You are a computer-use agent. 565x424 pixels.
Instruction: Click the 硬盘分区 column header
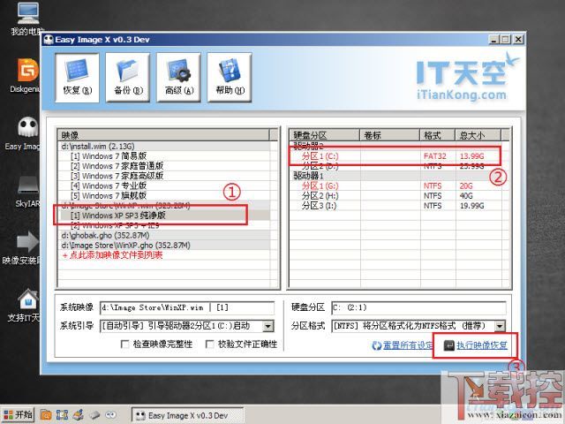point(325,135)
